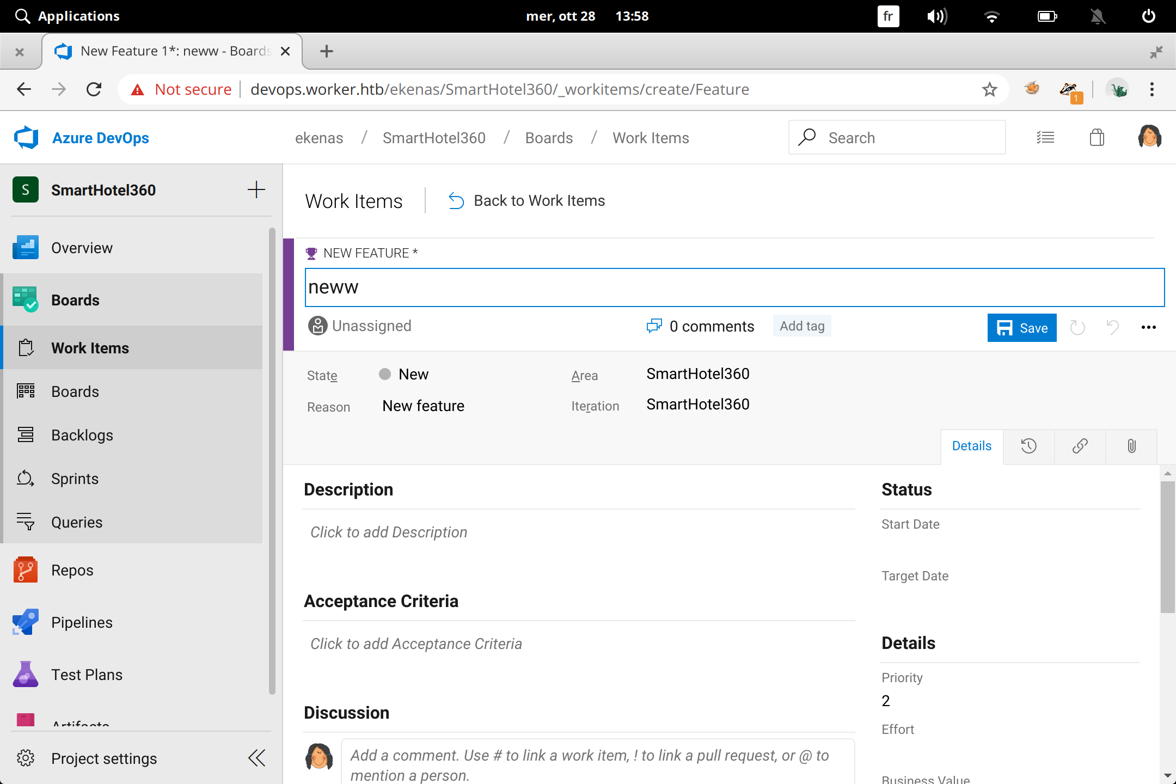Screen dimensions: 1176x784
Task: Open the work list icon in header
Action: (1045, 138)
